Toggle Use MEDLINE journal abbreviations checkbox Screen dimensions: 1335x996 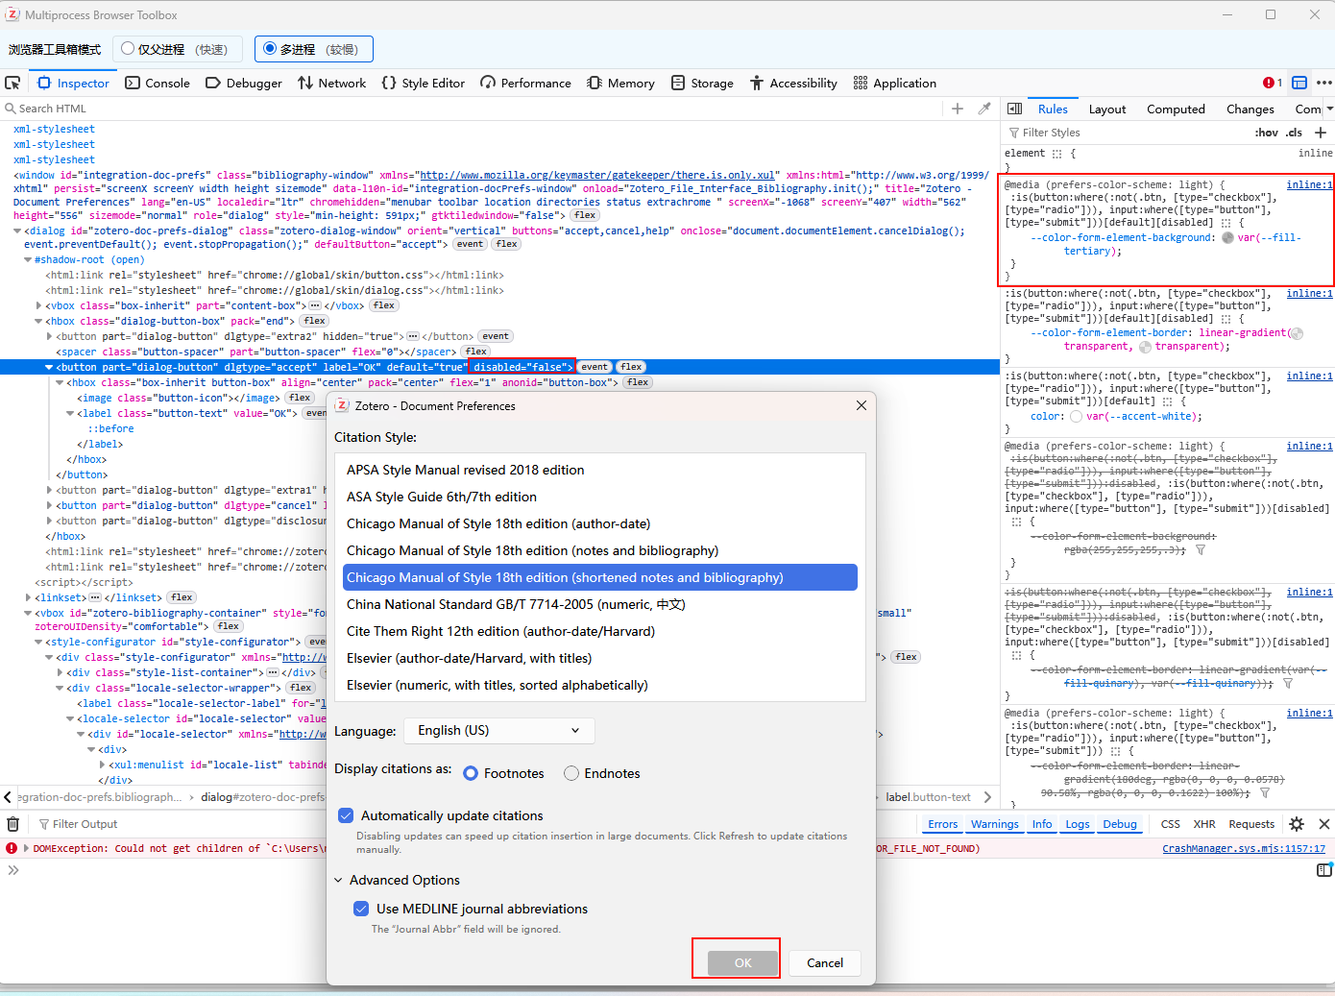361,909
